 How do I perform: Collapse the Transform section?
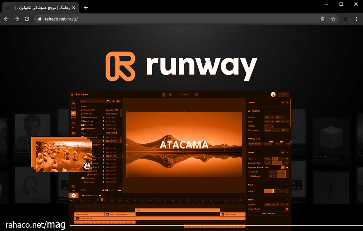coord(287,111)
